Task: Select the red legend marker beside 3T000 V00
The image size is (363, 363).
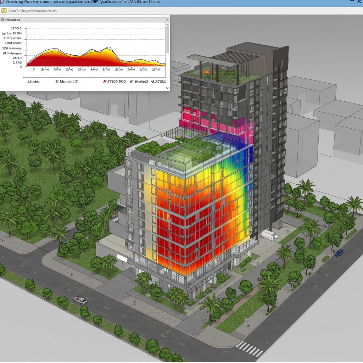Action: click(105, 82)
